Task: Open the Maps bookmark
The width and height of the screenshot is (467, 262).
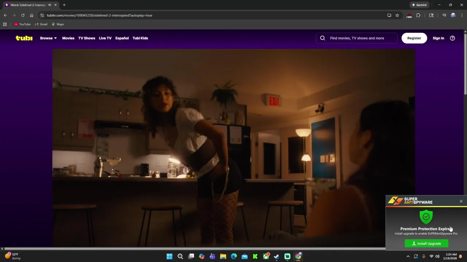Action: pyautogui.click(x=58, y=24)
